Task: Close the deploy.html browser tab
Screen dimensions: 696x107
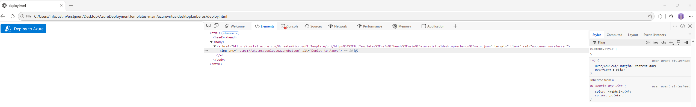Action: (x=61, y=5)
